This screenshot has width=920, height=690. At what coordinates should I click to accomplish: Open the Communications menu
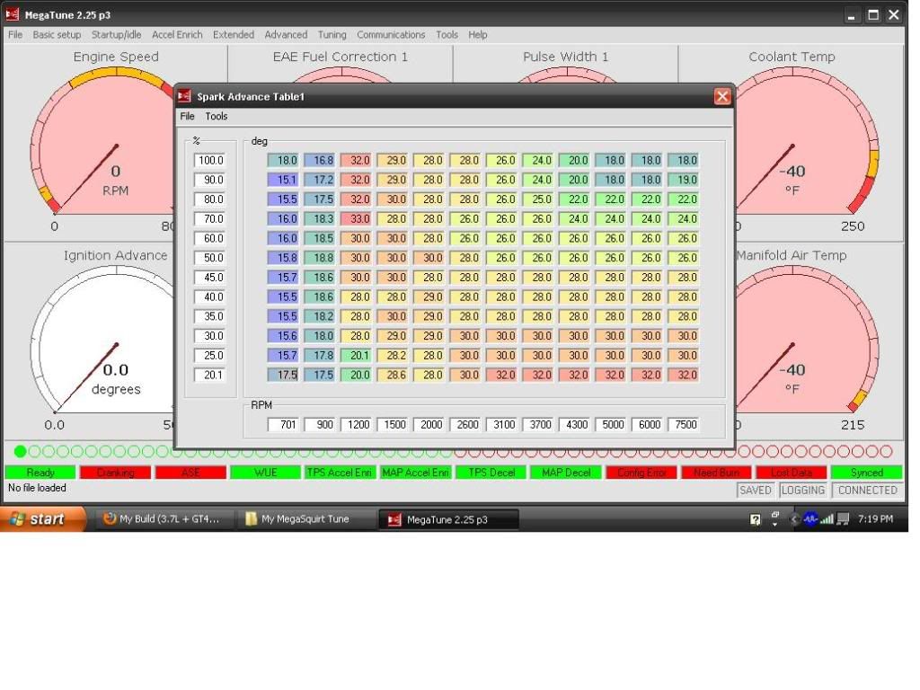pyautogui.click(x=391, y=35)
